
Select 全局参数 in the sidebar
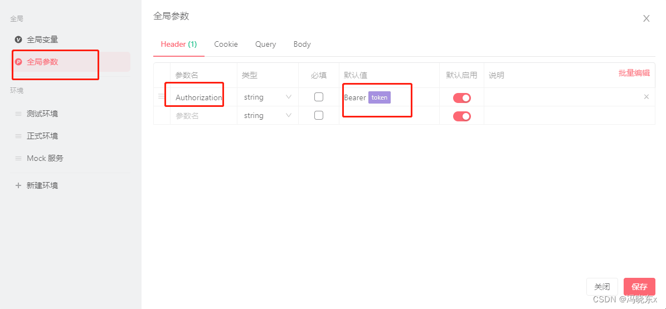[71, 62]
